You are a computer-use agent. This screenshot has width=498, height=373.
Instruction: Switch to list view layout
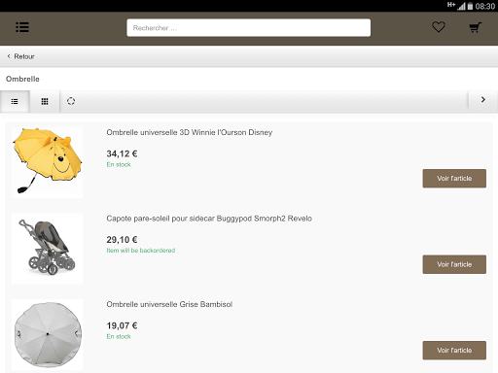pos(15,102)
